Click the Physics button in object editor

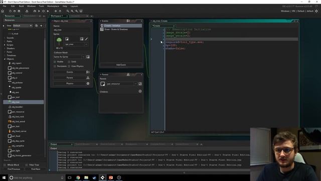(70, 83)
